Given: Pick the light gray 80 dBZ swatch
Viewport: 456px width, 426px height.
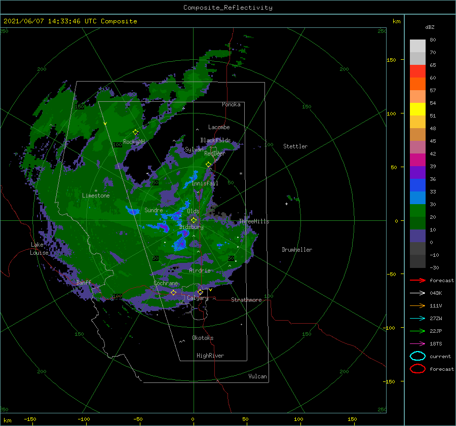Looking at the screenshot, I should [x=417, y=46].
